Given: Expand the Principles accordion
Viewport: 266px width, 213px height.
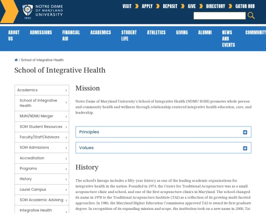Looking at the screenshot, I should click(163, 132).
